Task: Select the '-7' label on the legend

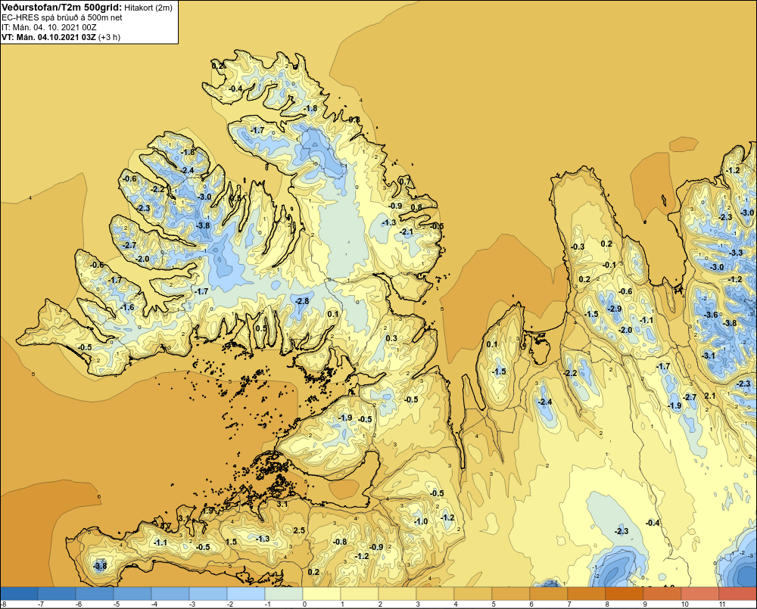Action: [41, 604]
